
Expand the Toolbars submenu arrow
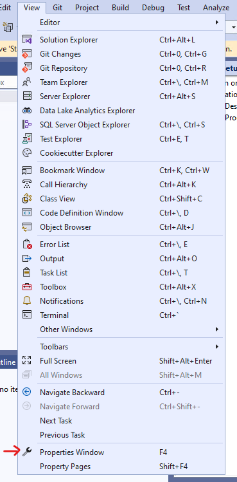[x=216, y=346]
